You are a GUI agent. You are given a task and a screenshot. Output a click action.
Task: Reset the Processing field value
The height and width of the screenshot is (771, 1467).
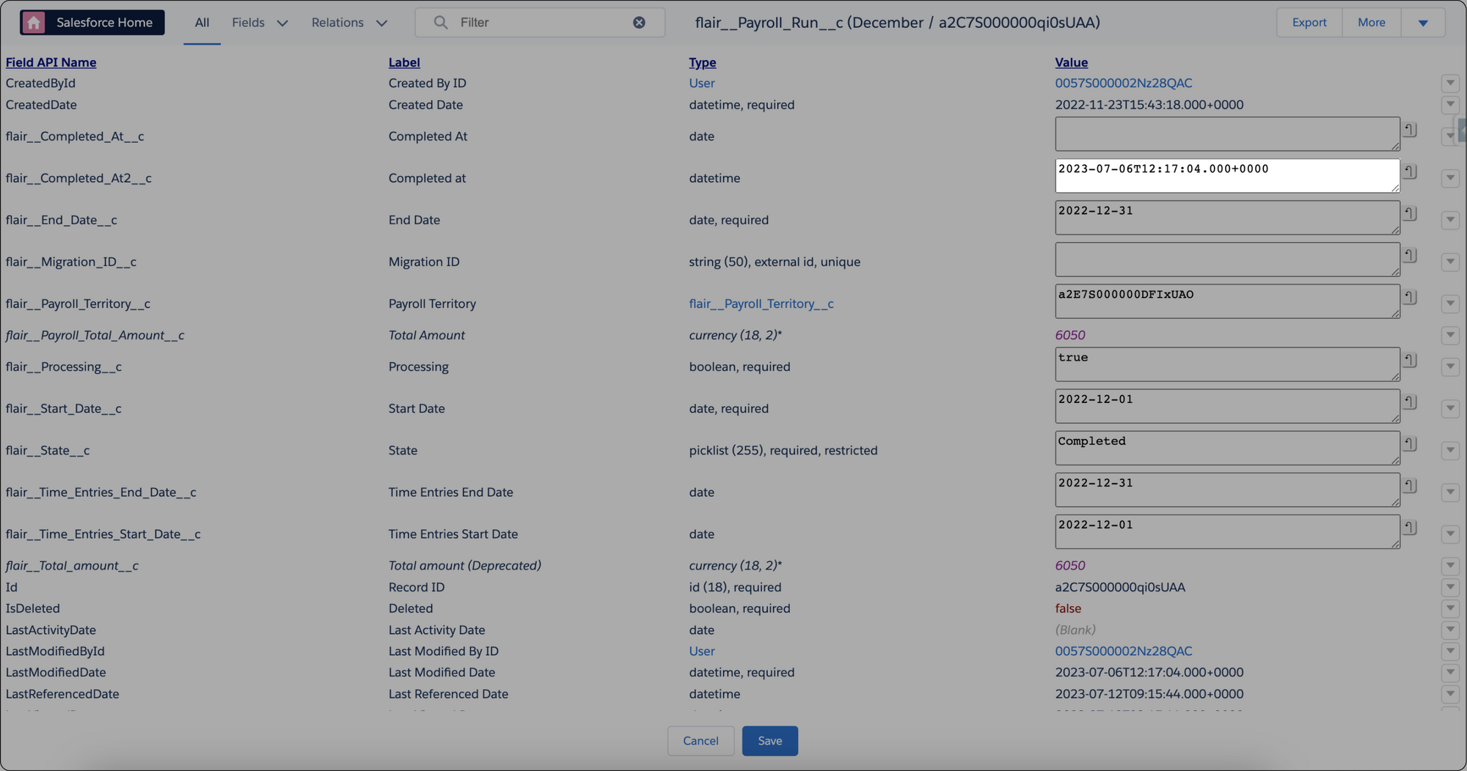coord(1410,360)
